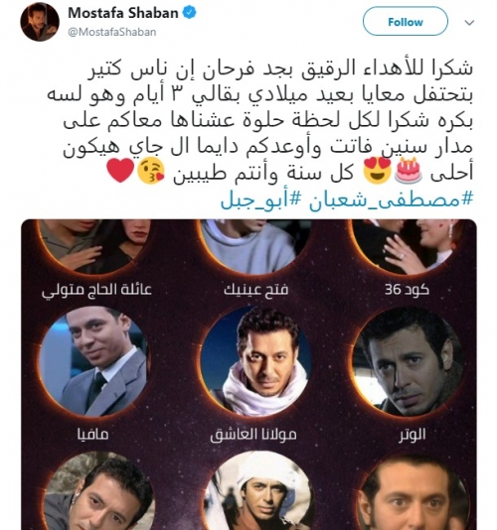This screenshot has height=530, width=497.
Task: Click the heart-eyes face emoji
Action: tap(377, 171)
